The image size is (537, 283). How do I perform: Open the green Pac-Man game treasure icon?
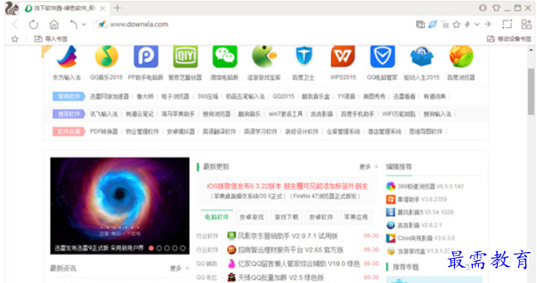point(264,57)
